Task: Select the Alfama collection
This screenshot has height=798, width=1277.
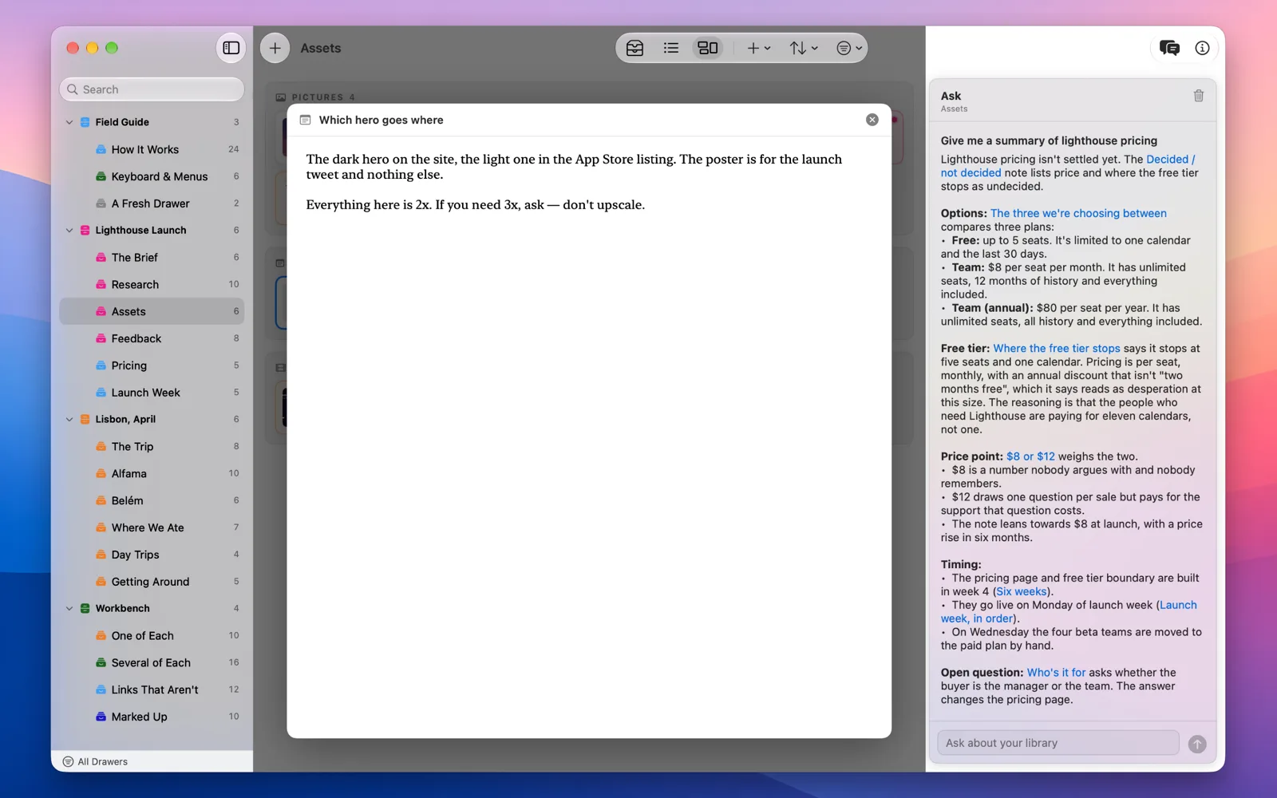Action: point(152,473)
